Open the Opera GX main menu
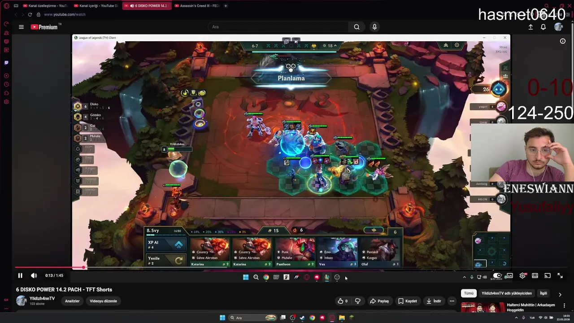Viewport: 574px width, 323px height. [6, 6]
